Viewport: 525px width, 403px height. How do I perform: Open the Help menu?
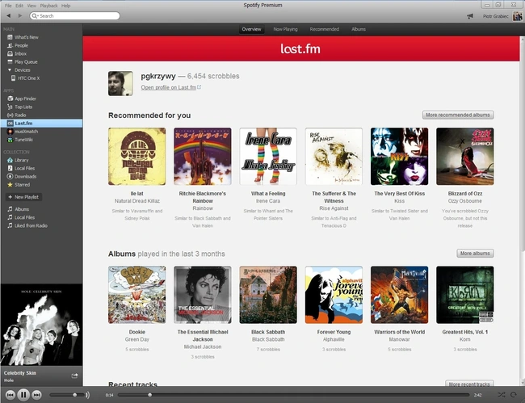pyautogui.click(x=65, y=6)
